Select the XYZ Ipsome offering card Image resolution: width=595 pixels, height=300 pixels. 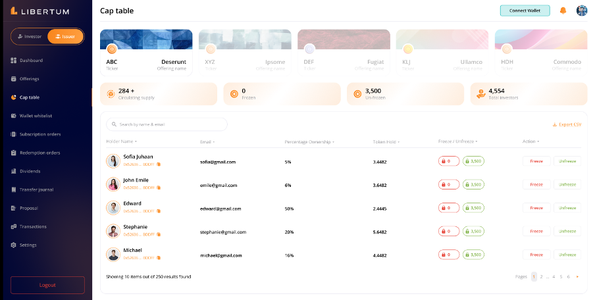click(245, 51)
